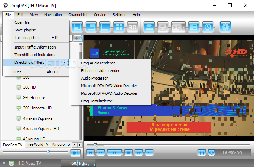Skip to the previous item
The image size is (254, 167).
click(x=90, y=153)
